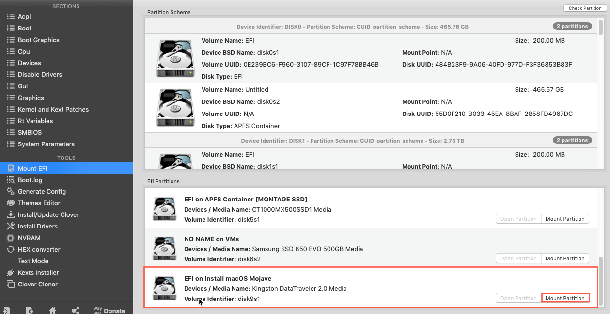610x314 pixels.
Task: Click the Install macOS Mojave EFI drive thumbnail
Action: (x=165, y=288)
